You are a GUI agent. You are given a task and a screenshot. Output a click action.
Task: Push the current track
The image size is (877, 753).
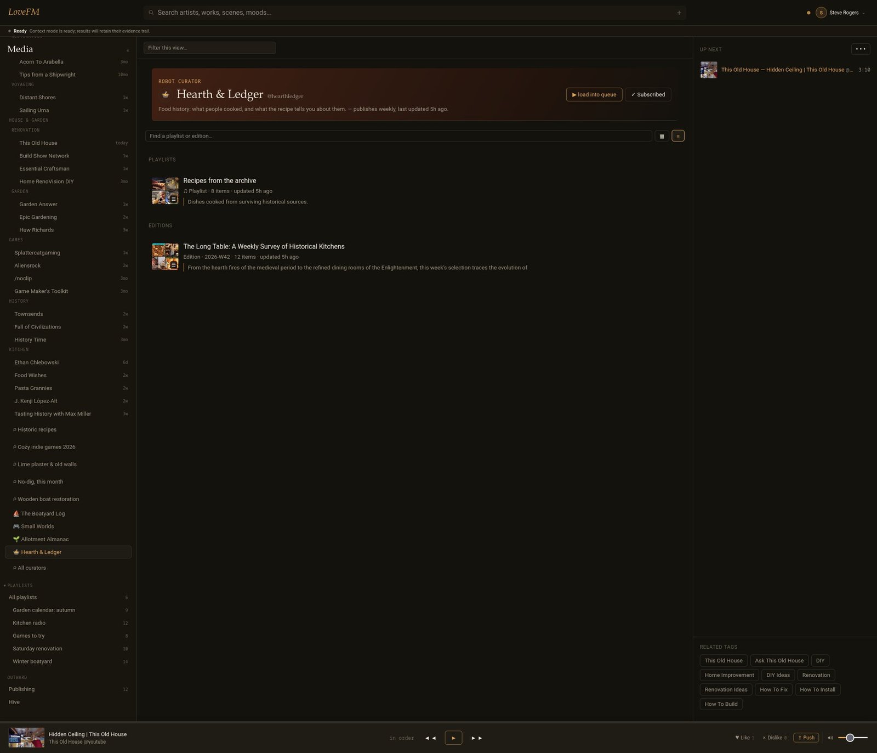[x=806, y=738]
